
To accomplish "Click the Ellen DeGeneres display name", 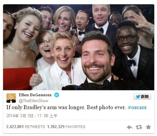I will click(35, 95).
